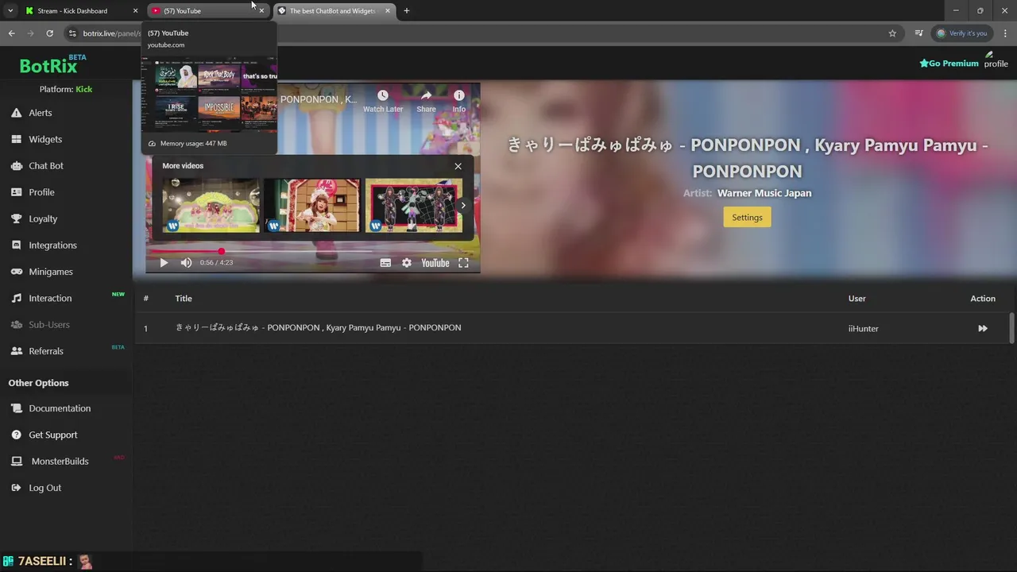
Task: Click the video progress bar
Action: click(x=312, y=251)
